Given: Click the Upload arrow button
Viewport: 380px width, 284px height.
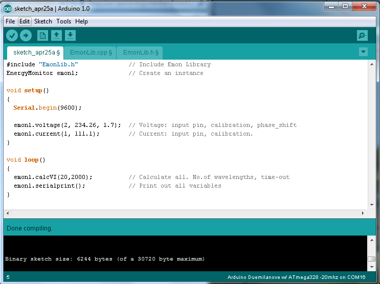Looking at the screenshot, I should coord(26,36).
